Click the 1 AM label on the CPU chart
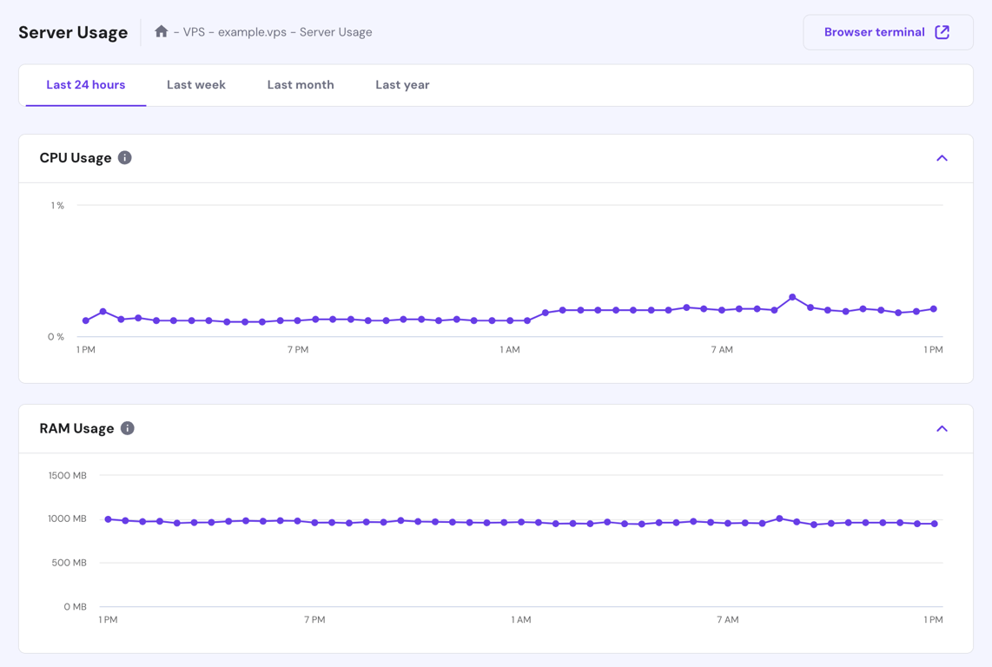992x667 pixels. (x=509, y=349)
